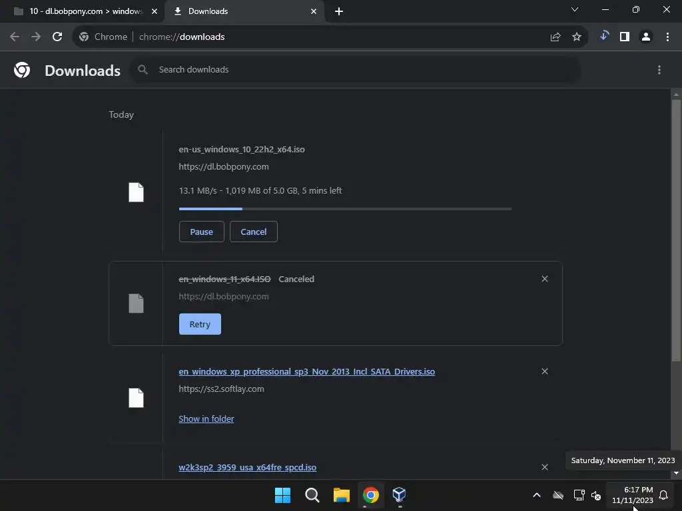
Task: Remove en_windows_11_x64.ISO from the list
Action: [545, 279]
